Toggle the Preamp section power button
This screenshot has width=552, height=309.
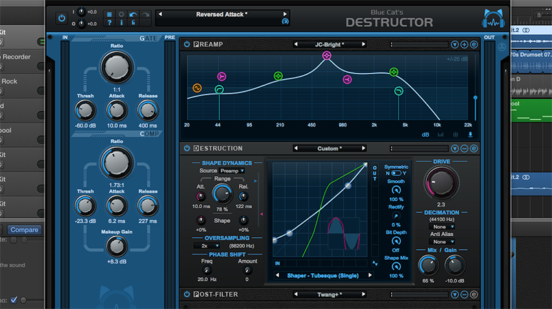[187, 45]
